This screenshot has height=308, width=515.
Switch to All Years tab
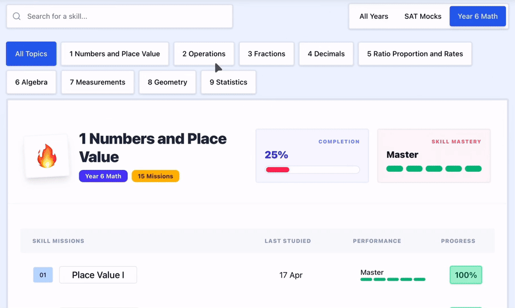click(374, 16)
